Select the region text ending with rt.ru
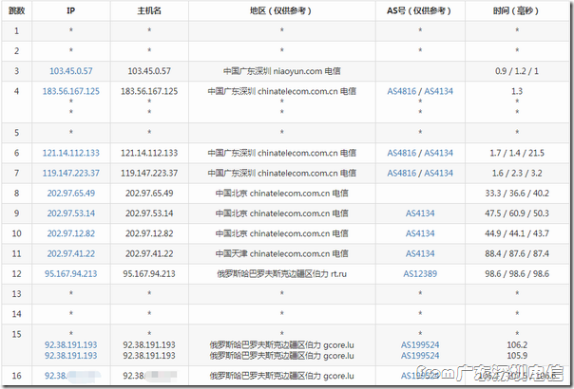 point(282,273)
